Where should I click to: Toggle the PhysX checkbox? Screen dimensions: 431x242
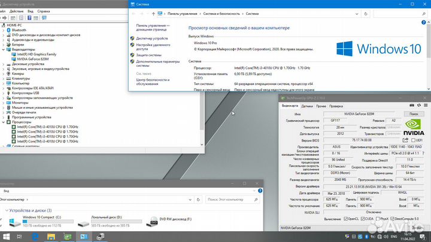point(378,219)
